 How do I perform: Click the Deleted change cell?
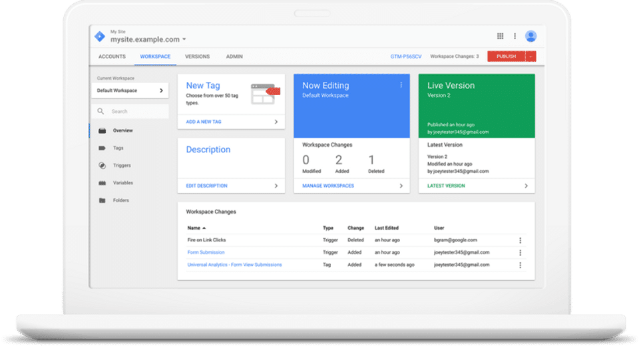tap(355, 240)
